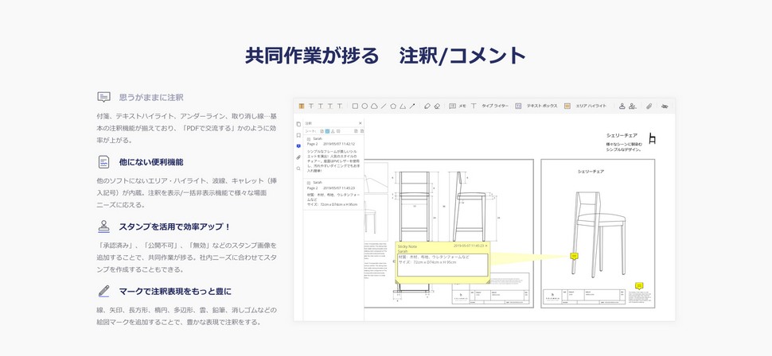Click the stamp icon beside スタンプを活用で効率アップ
This screenshot has width=772, height=356.
coord(104,226)
